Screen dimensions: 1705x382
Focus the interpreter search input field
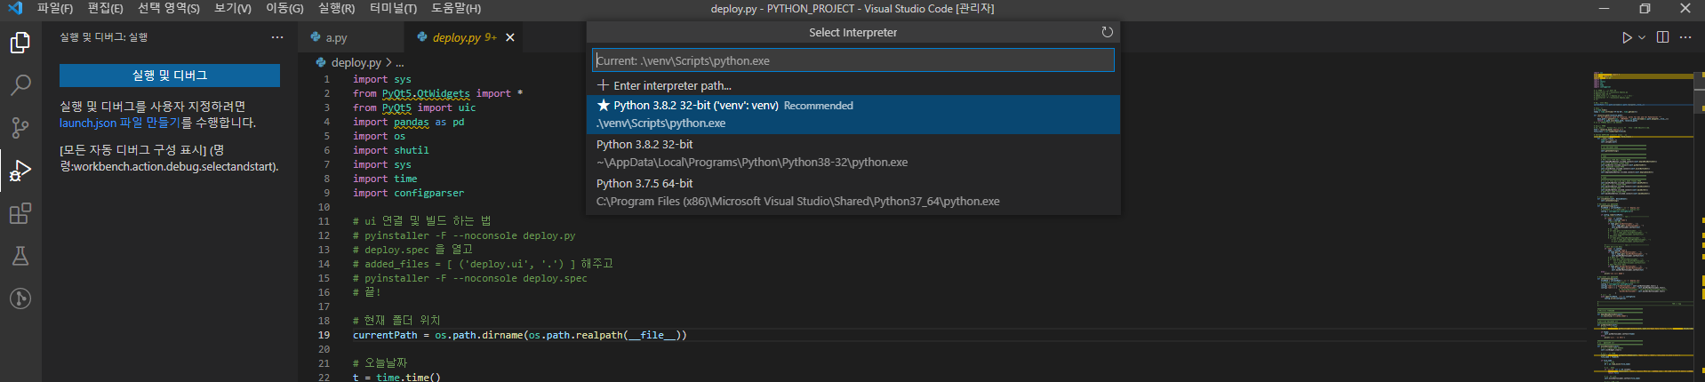click(853, 60)
